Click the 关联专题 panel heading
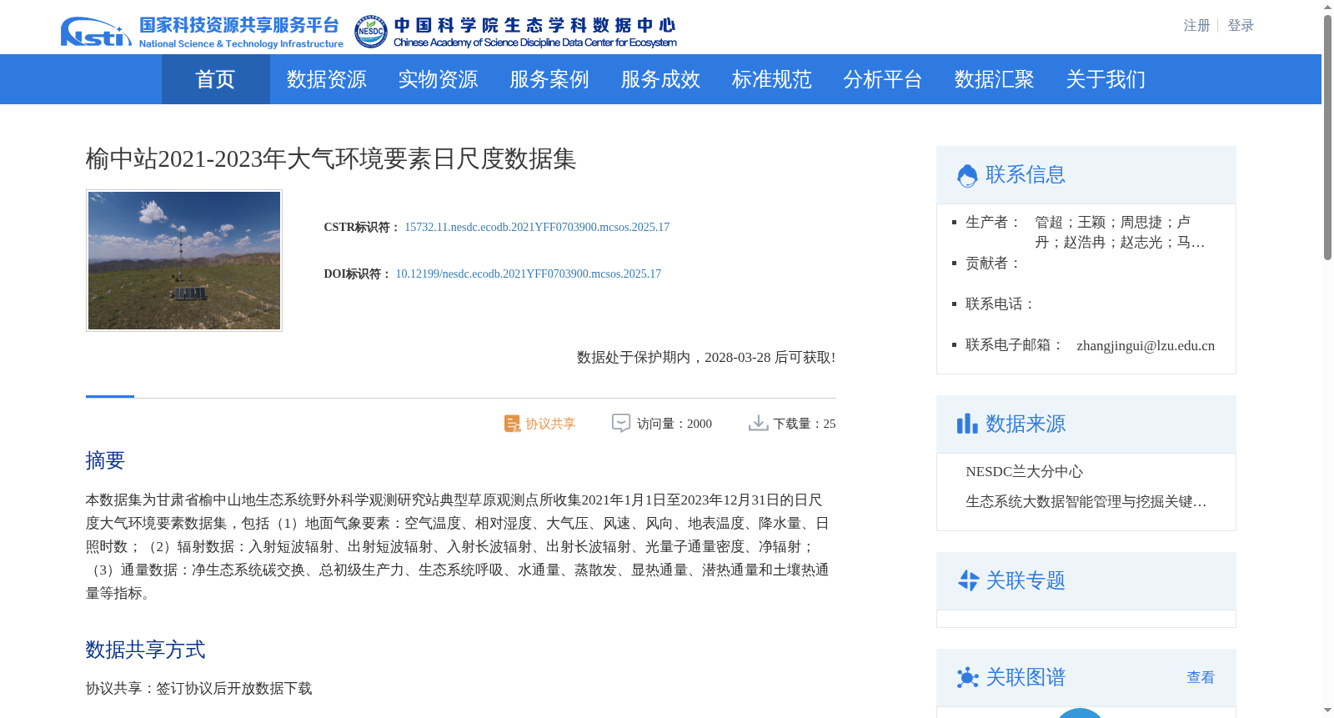The image size is (1334, 718). 1026,580
